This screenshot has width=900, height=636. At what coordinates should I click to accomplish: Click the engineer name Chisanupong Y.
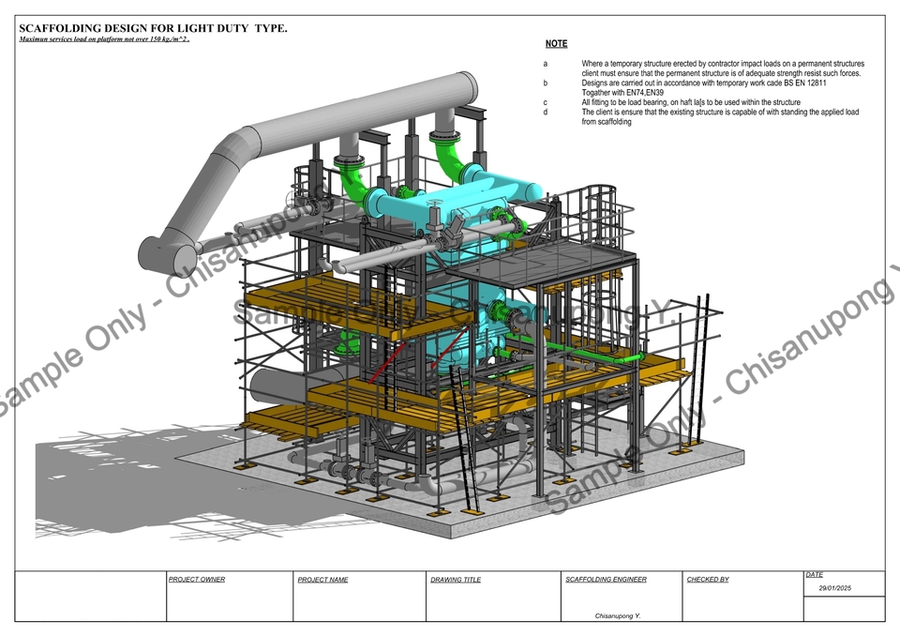tap(620, 615)
